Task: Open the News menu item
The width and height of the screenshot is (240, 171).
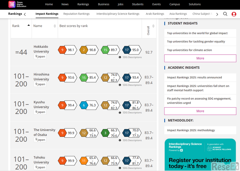Action: [x=65, y=4]
